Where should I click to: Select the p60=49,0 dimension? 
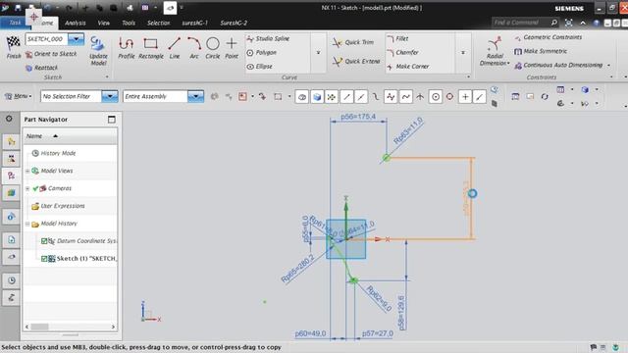coord(310,333)
